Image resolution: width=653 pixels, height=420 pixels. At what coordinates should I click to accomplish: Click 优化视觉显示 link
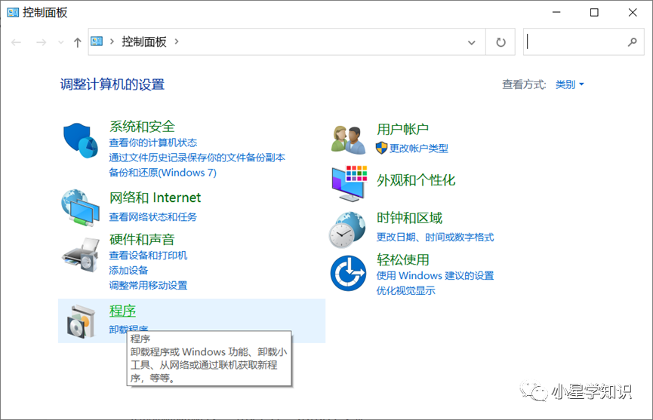tap(405, 290)
